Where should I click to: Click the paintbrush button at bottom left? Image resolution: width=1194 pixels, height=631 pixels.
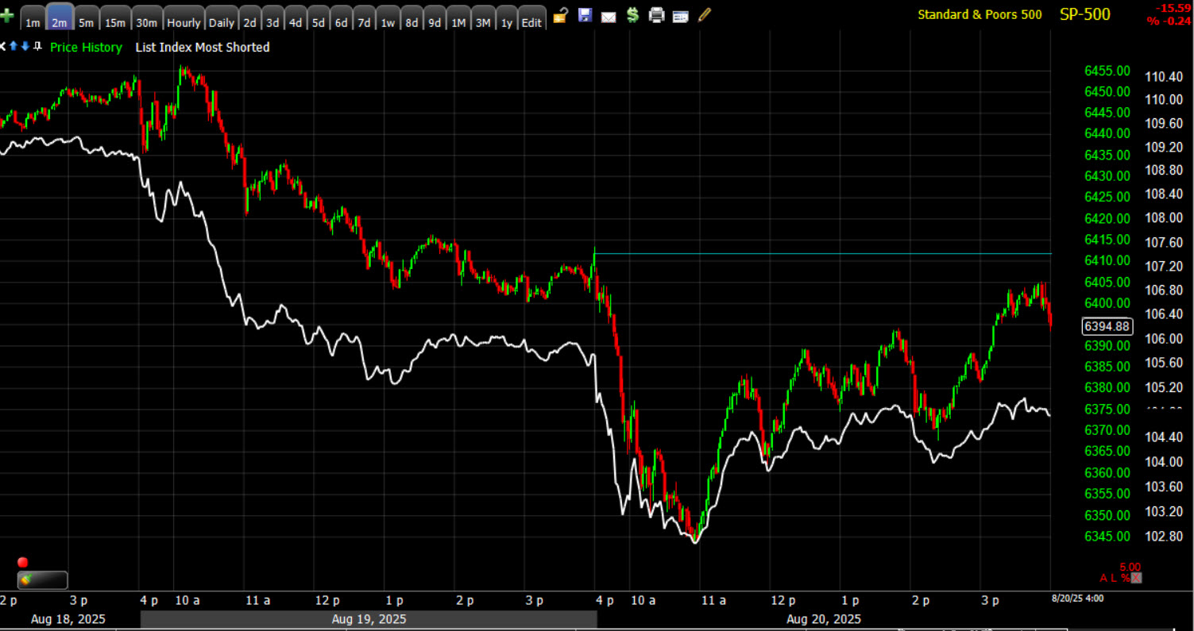[42, 580]
